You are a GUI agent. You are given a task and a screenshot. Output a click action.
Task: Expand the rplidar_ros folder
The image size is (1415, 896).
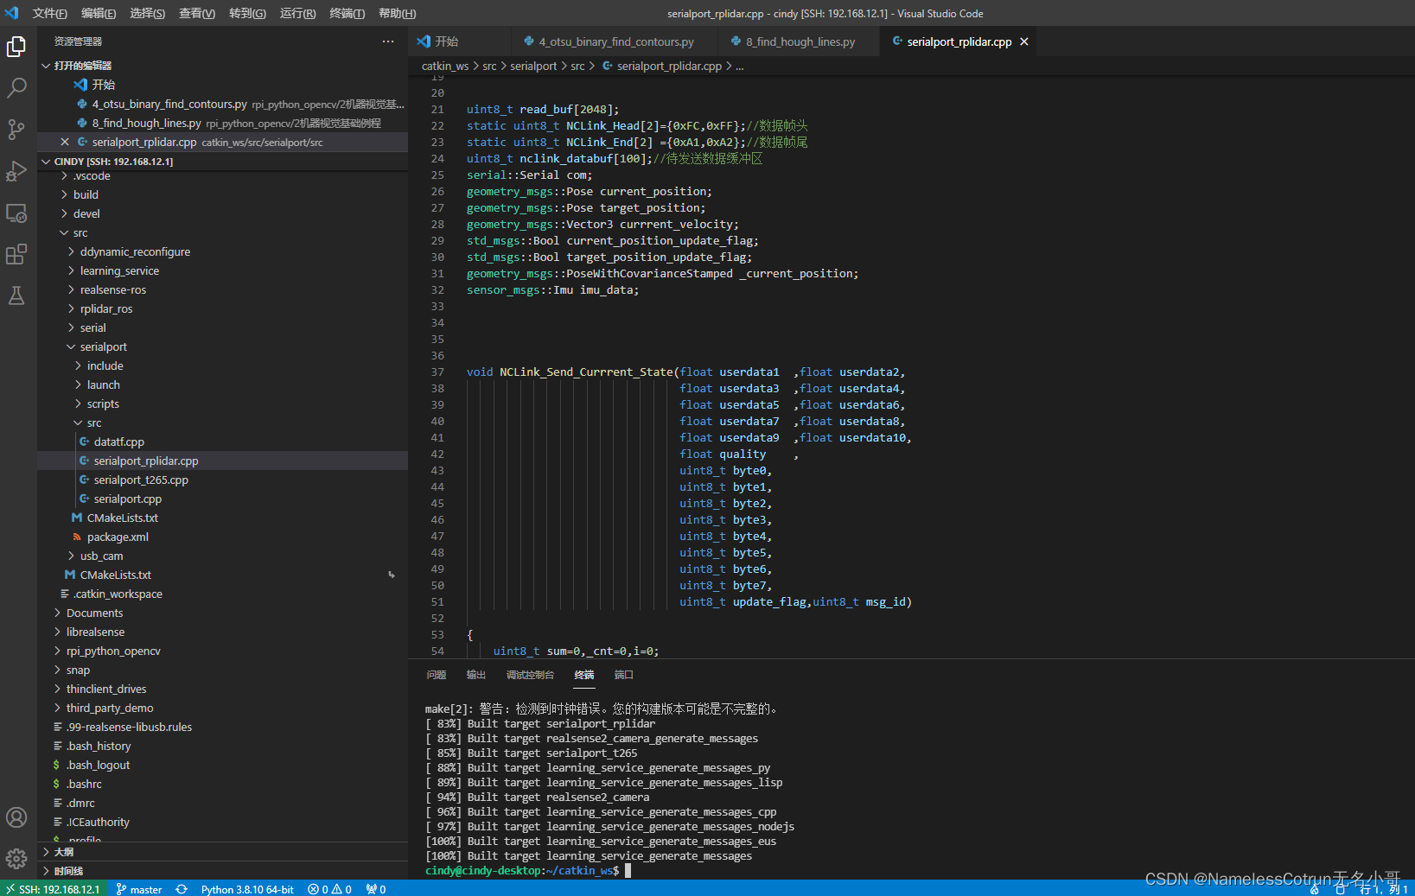coord(106,309)
